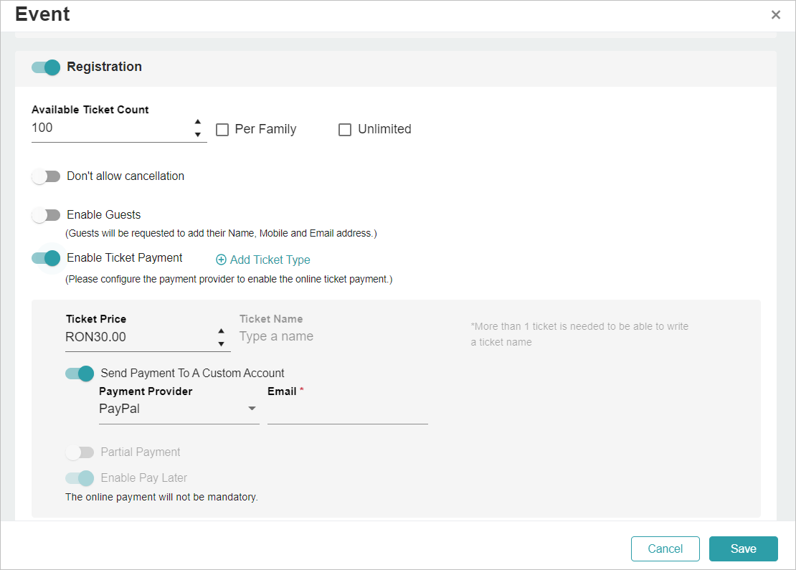Click the guests Name, Mobile and Email note

coord(222,234)
